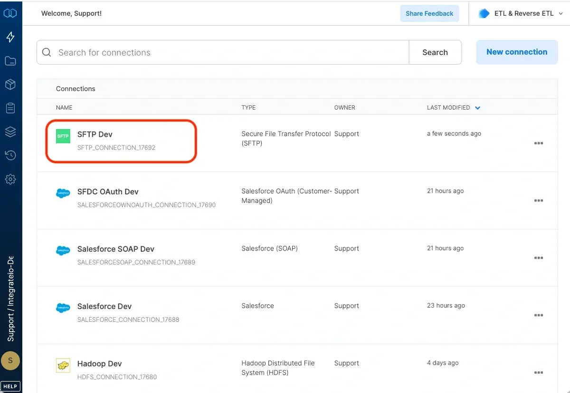
Task: Expand the ETL & Reverse ETL workspace dropdown
Action: point(519,13)
